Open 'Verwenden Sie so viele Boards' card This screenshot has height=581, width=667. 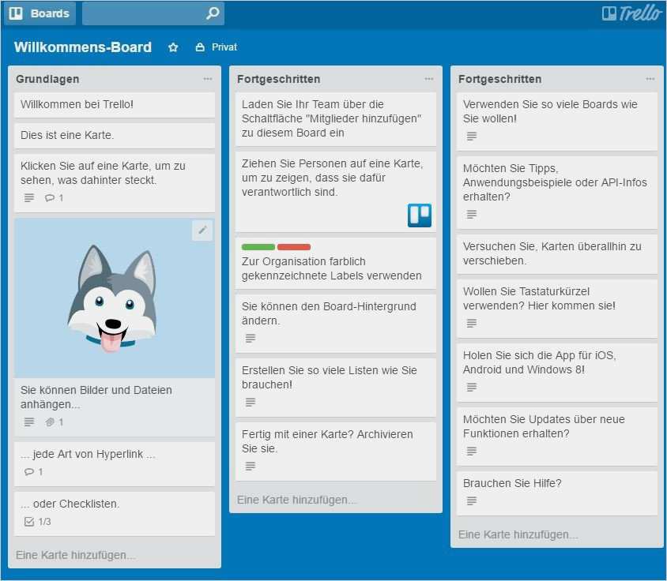tap(557, 122)
